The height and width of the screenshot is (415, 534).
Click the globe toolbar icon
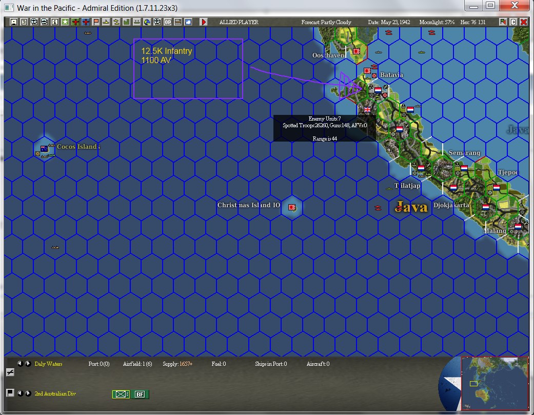tap(147, 22)
